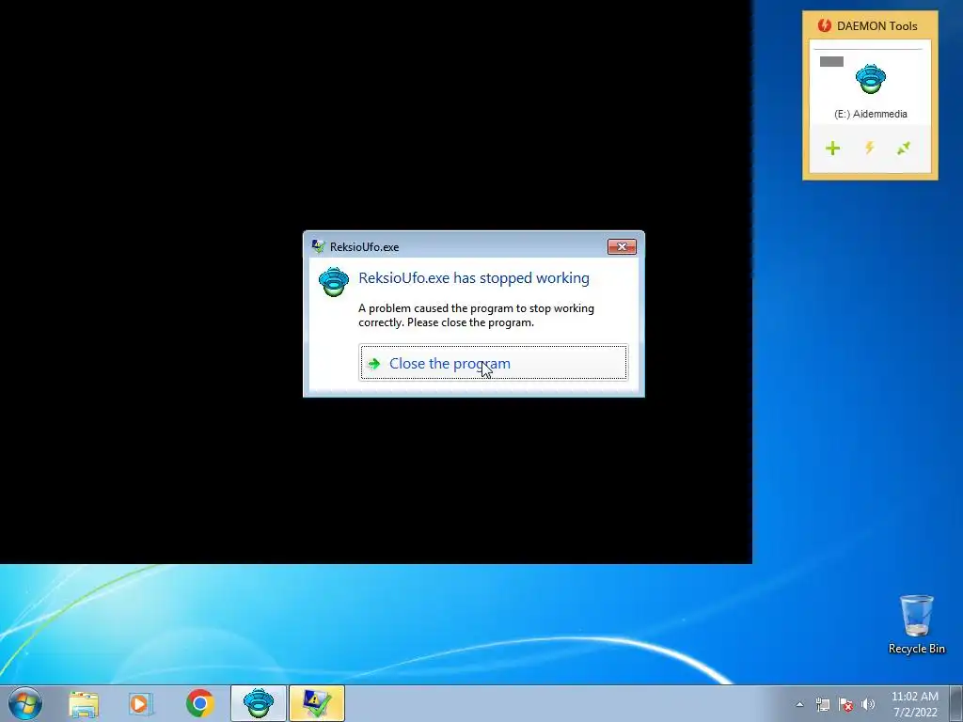Open the error report taskbar button
This screenshot has width=963, height=722.
[x=317, y=703]
